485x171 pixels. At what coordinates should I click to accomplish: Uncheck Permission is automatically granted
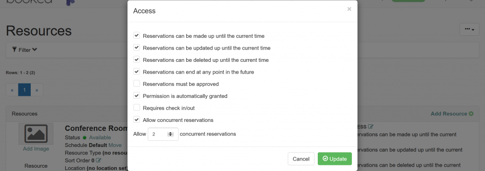point(136,96)
